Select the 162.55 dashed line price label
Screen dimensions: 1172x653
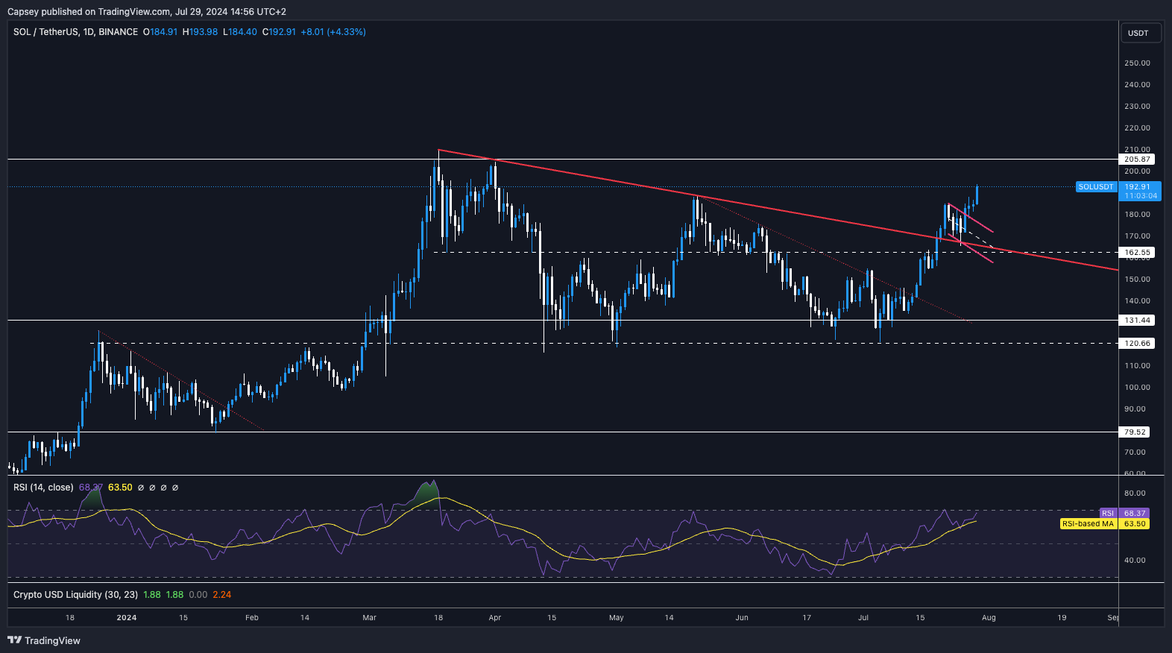[x=1138, y=253]
